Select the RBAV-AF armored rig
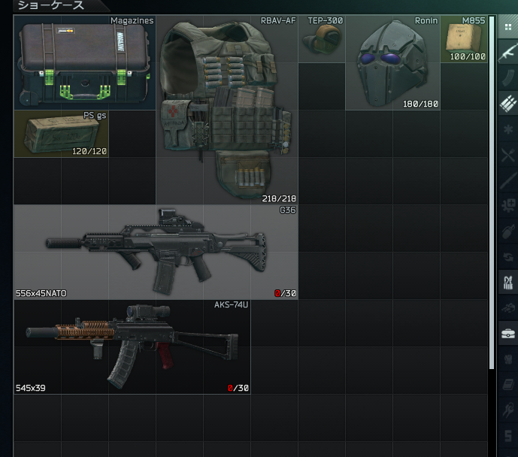 point(227,110)
